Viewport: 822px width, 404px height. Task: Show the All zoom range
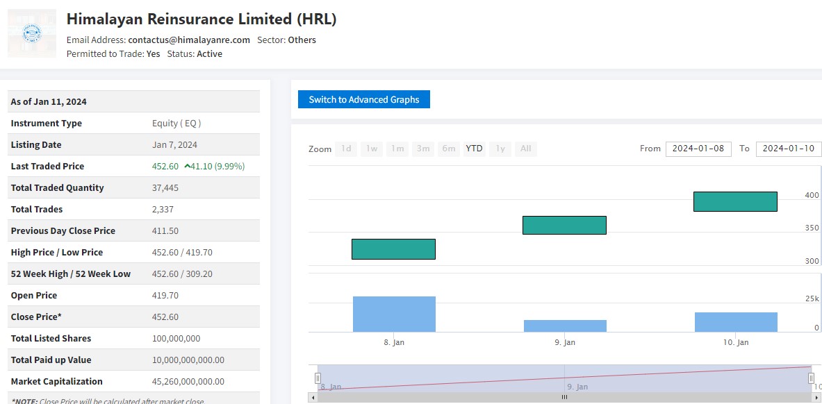526,149
